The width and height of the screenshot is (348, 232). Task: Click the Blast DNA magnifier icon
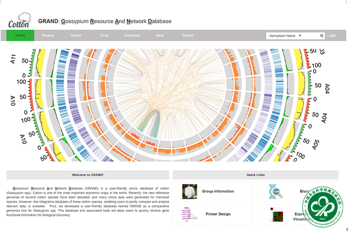tap(276, 191)
